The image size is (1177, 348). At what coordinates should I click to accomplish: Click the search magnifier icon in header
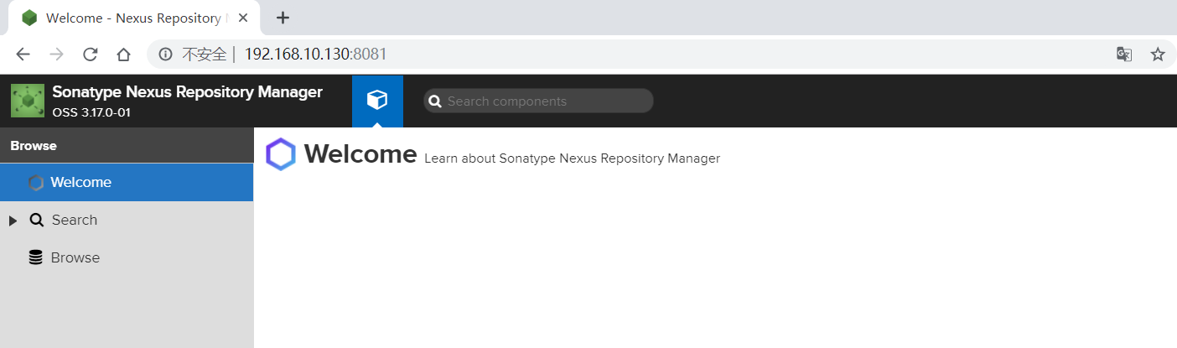point(435,101)
